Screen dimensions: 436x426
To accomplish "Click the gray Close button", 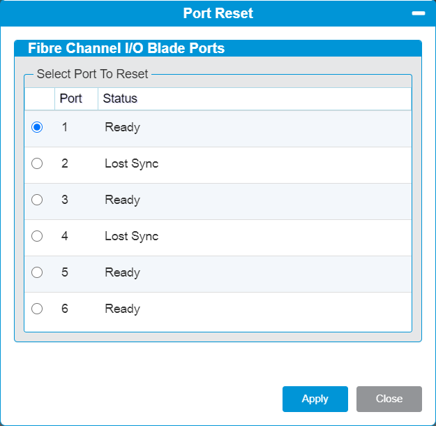I will point(389,399).
